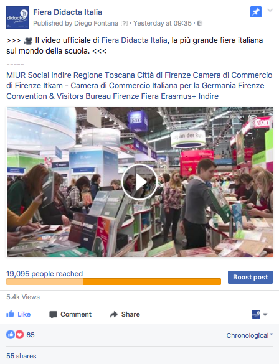Like the post with thumbs-up icon
The height and width of the screenshot is (364, 279).
click(18, 314)
